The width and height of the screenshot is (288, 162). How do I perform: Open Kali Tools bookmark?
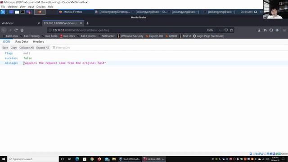pos(49,36)
